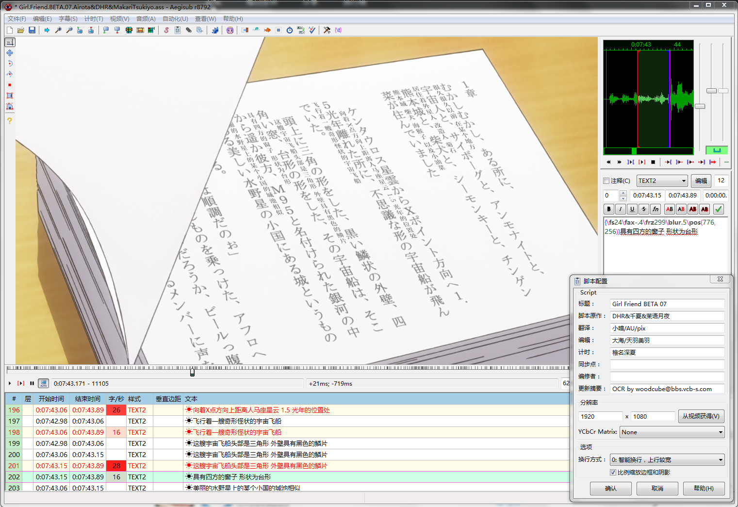Click the 标题 field Girl Friend BETA 07

(x=667, y=304)
